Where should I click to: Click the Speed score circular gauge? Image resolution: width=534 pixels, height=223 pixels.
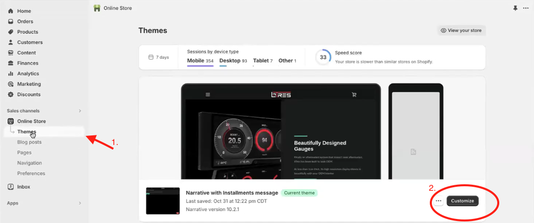[x=323, y=57]
